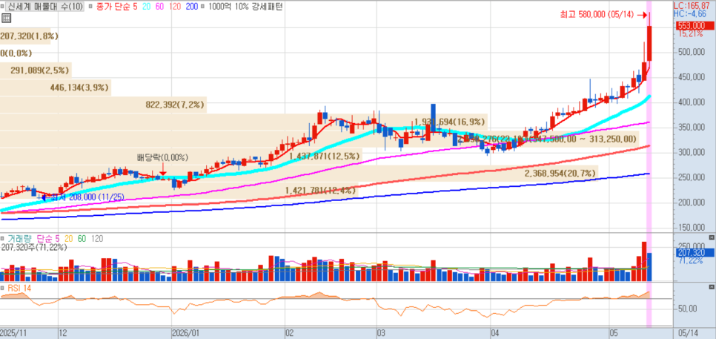This screenshot has height=339, width=716.
Task: Click the 822,392(7,2%) volume profile bar
Action: point(103,105)
